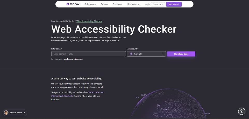Click Web Accessibility Checker breadcrumb link
Viewport: 249px width, 119px height.
click(89, 21)
